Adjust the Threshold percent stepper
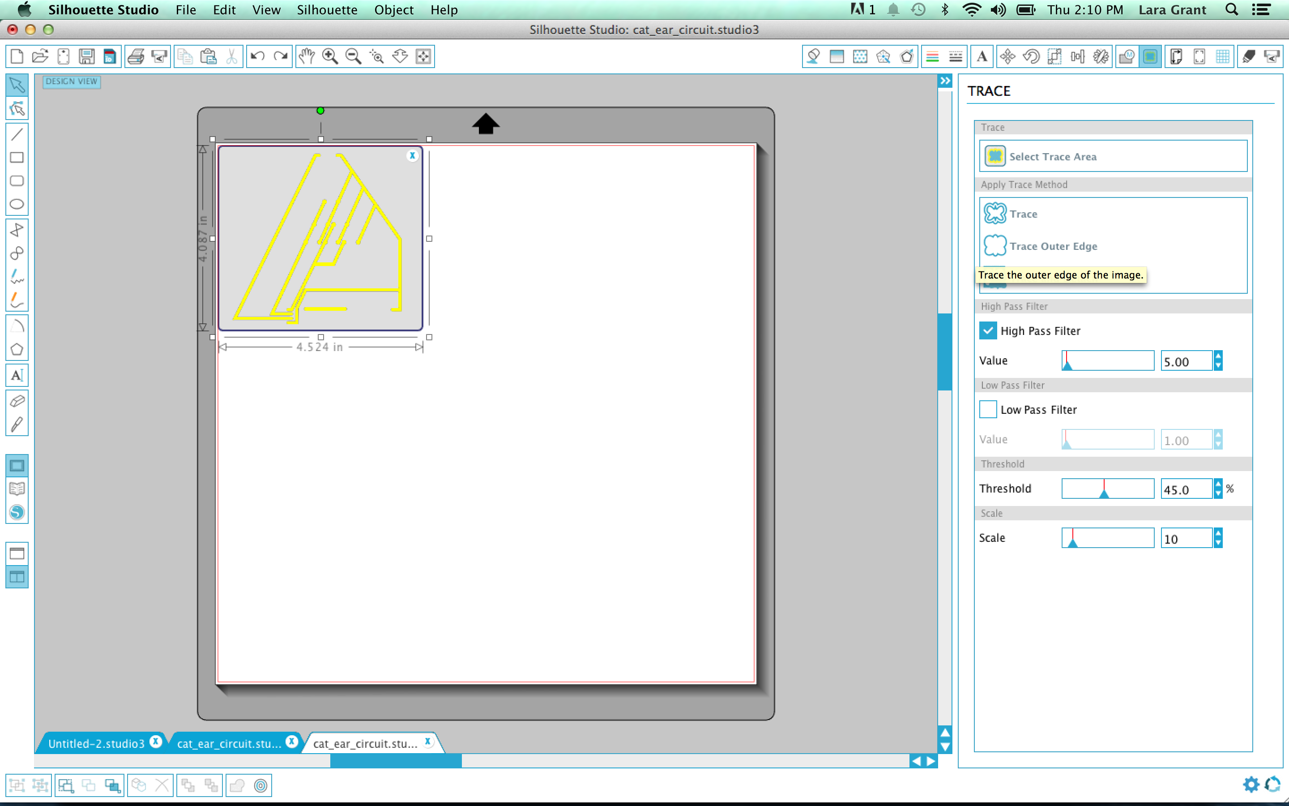 pyautogui.click(x=1218, y=488)
